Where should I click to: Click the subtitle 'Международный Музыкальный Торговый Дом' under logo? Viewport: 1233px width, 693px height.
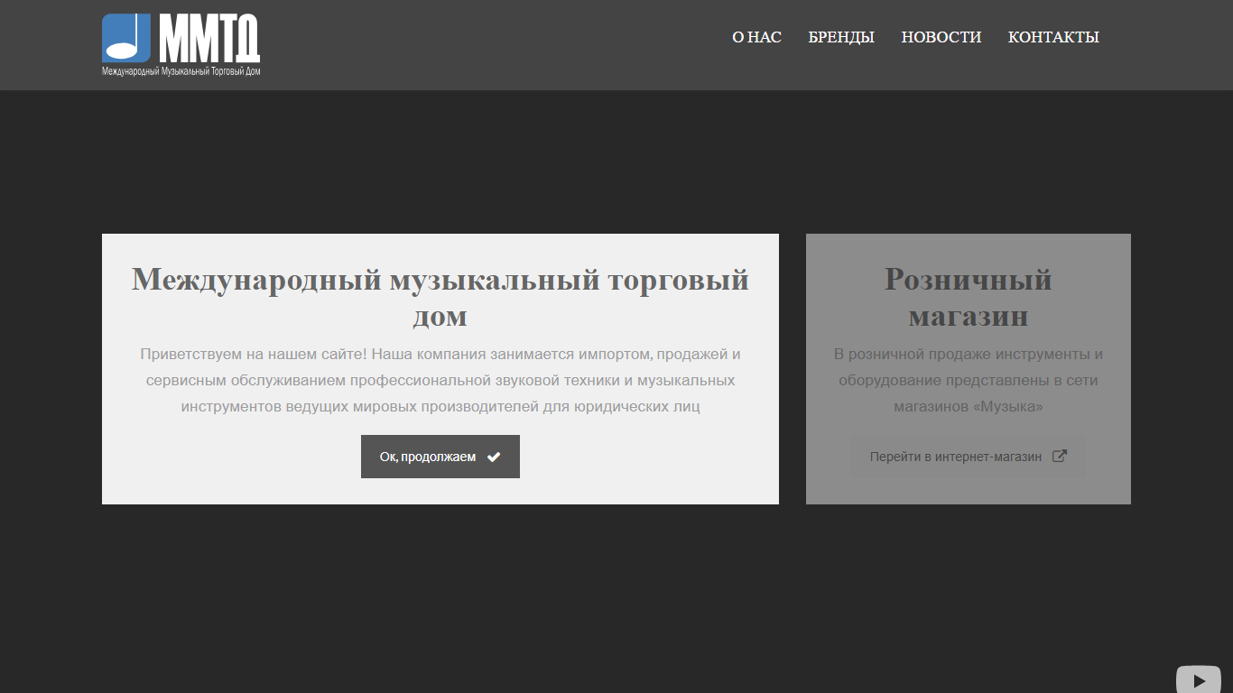coord(181,70)
